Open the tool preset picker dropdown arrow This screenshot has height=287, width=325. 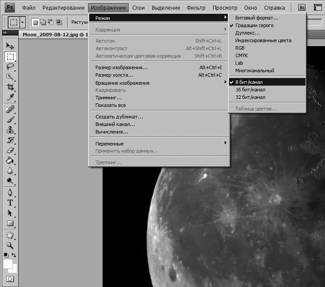[x=22, y=21]
